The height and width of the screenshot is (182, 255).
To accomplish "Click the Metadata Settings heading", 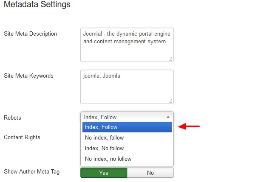I will tap(37, 4).
